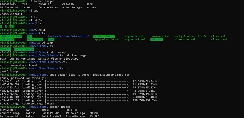Select the sites1.xml file entry
244x118 pixels.
219,39
